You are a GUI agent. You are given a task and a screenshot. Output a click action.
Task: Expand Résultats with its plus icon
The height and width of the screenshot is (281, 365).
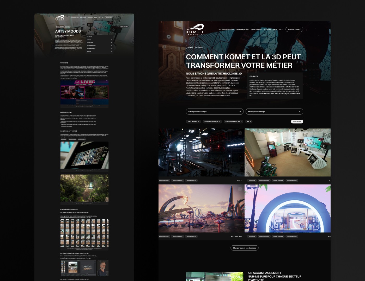coord(112,51)
